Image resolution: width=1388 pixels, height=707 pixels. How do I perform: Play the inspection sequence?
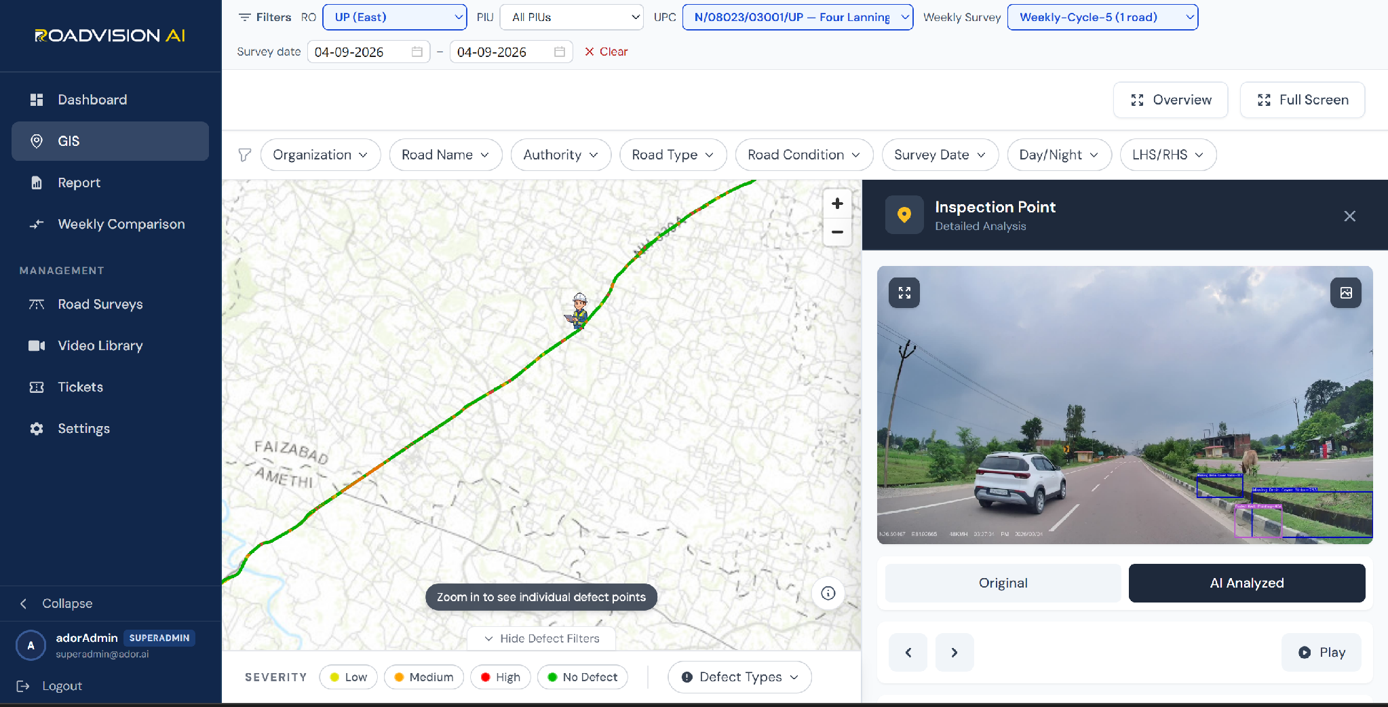pos(1322,652)
